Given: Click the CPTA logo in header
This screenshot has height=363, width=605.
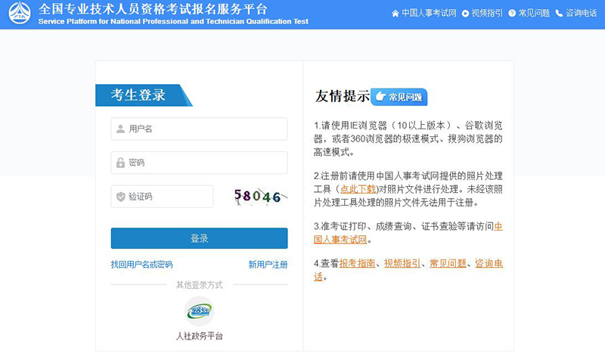Looking at the screenshot, I should click(x=20, y=13).
